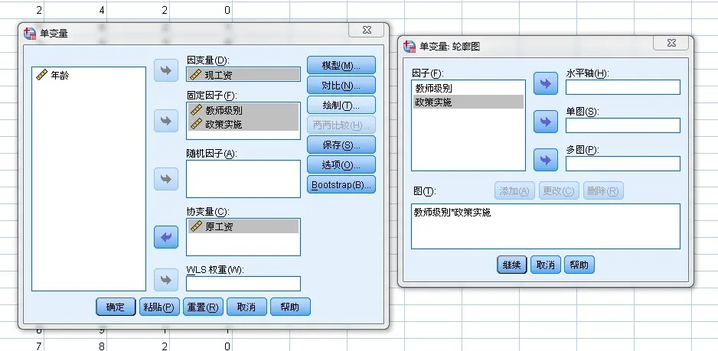Click the 单图(S) input field

[623, 125]
